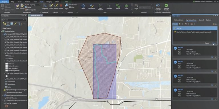This screenshot has width=219, height=109.
Task: Click the Save edits icon
Action: pos(17,6)
